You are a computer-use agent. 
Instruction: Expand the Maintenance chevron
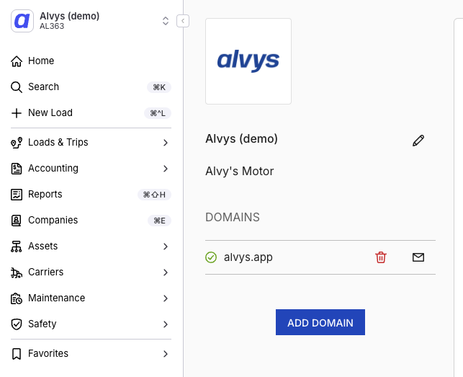(x=166, y=298)
